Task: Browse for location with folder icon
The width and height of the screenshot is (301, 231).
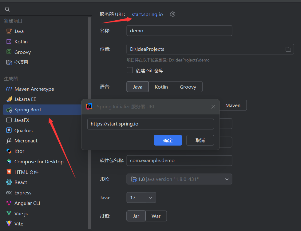Action: pyautogui.click(x=288, y=49)
